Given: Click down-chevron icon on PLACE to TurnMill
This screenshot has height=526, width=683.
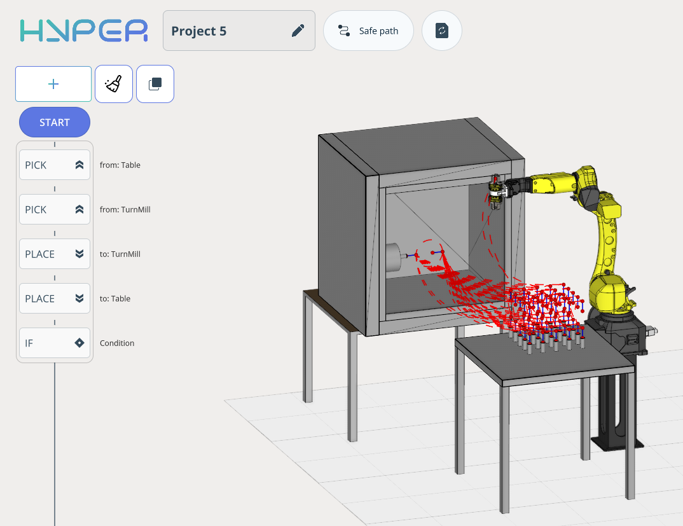Looking at the screenshot, I should pyautogui.click(x=79, y=254).
